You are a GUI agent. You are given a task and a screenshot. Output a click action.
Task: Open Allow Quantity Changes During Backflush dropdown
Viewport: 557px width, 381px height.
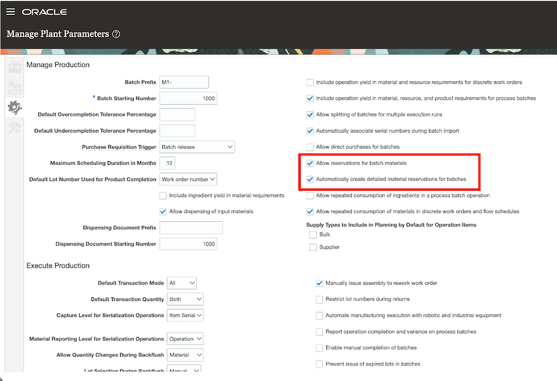point(186,355)
